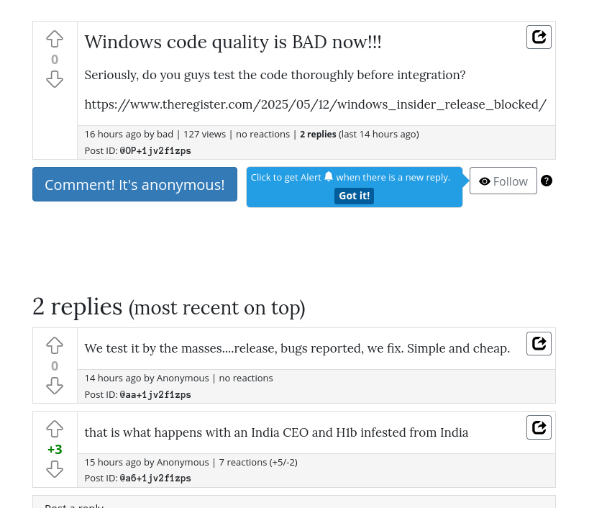Upvote the Windows code quality post

point(55,39)
